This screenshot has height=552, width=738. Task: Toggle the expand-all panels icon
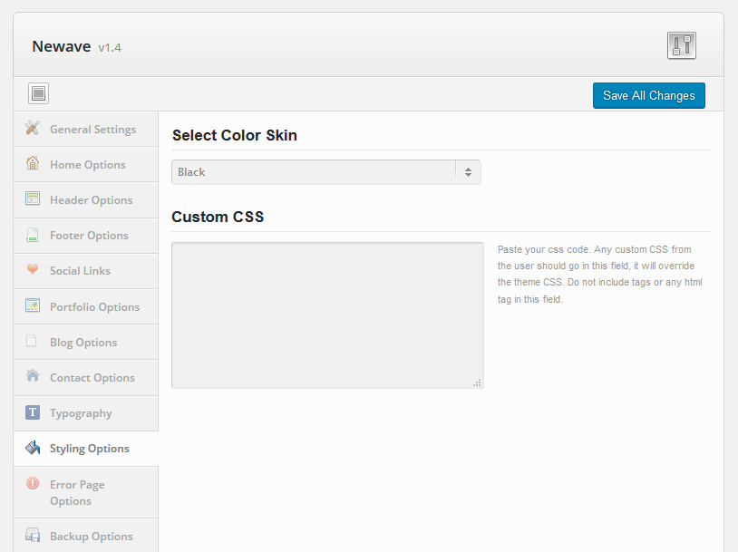[38, 93]
